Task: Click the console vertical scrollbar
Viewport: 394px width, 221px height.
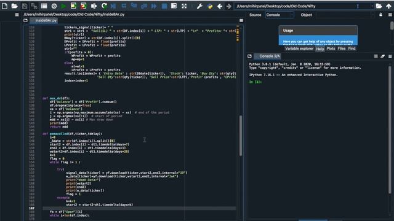Action: (x=390, y=130)
